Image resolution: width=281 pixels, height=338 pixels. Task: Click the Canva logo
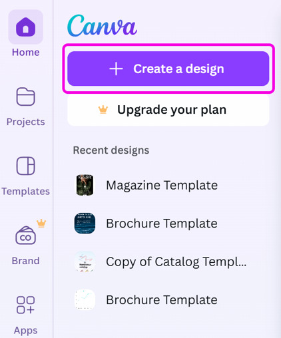click(x=102, y=26)
